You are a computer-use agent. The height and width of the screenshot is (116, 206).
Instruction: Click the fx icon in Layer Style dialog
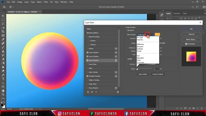coord(88,92)
